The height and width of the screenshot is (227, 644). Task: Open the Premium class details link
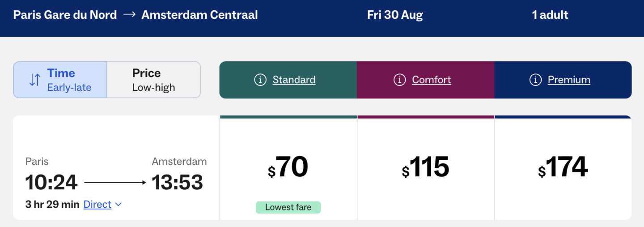tap(569, 80)
